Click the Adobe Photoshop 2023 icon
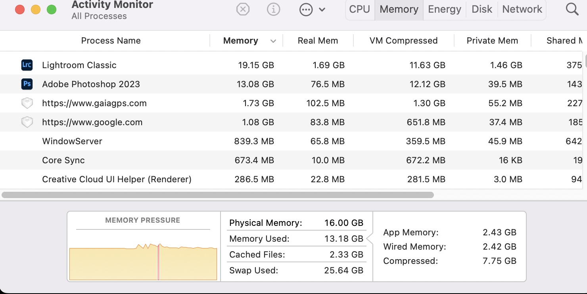This screenshot has height=294, width=587. 27,84
